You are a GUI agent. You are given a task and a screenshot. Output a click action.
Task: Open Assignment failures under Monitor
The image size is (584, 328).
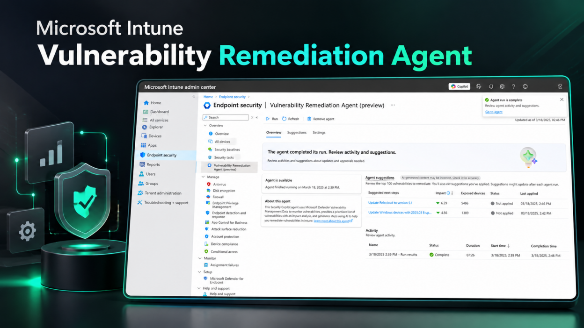(x=221, y=265)
